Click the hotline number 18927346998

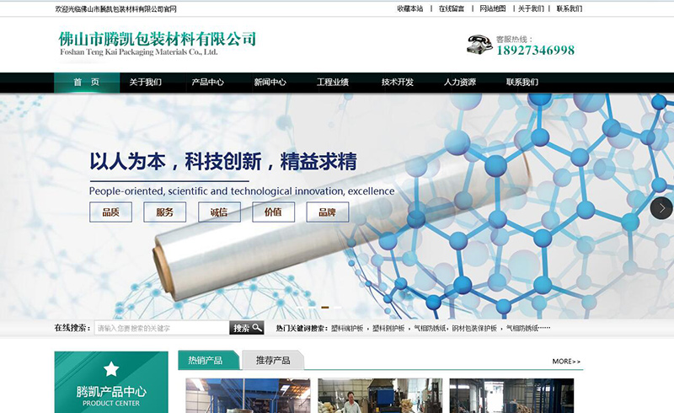(536, 51)
